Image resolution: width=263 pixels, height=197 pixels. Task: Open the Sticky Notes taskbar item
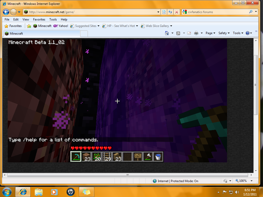tap(86, 192)
